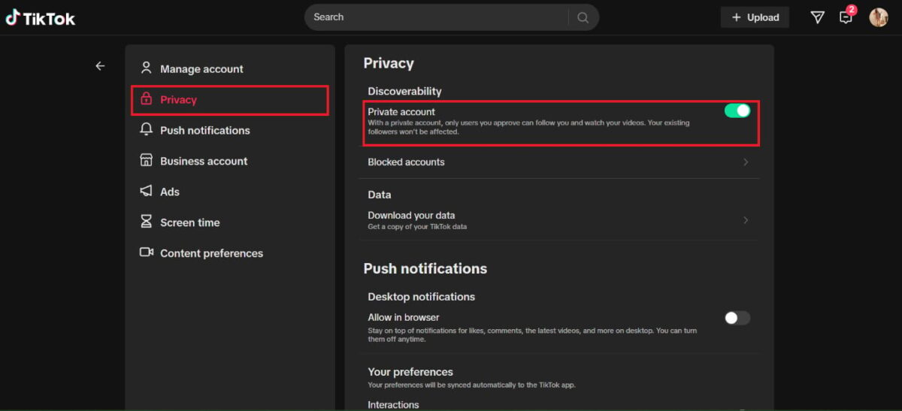Viewport: 902px width, 411px height.
Task: Expand Download your data chevron
Action: coord(746,220)
